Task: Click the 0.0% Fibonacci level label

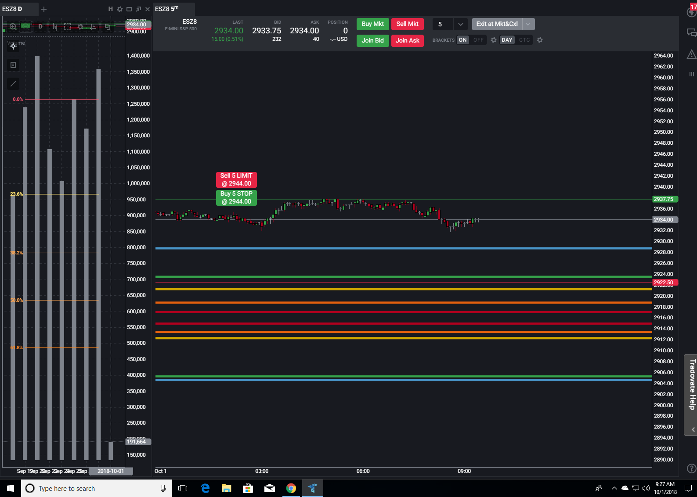Action: pos(18,99)
